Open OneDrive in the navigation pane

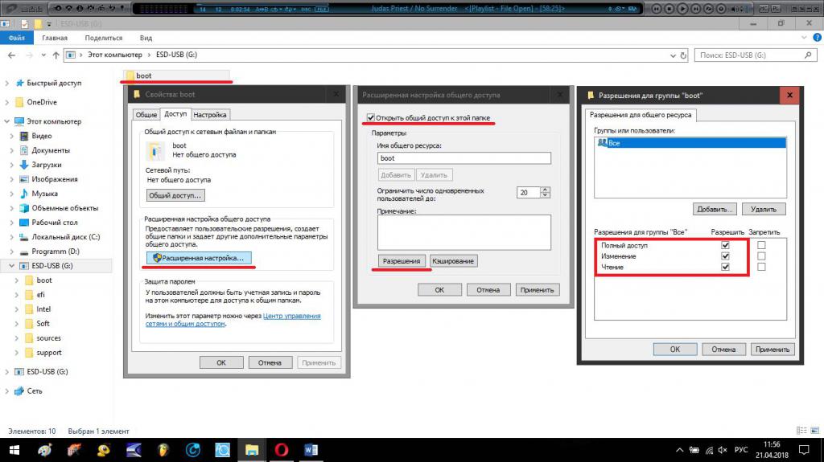tap(42, 102)
